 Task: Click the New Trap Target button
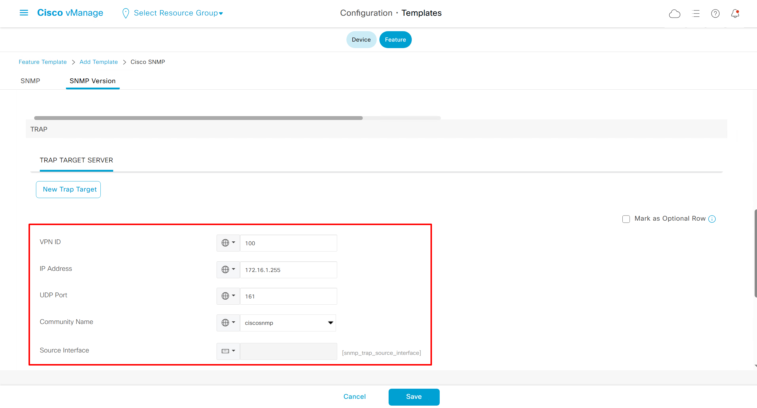tap(68, 189)
